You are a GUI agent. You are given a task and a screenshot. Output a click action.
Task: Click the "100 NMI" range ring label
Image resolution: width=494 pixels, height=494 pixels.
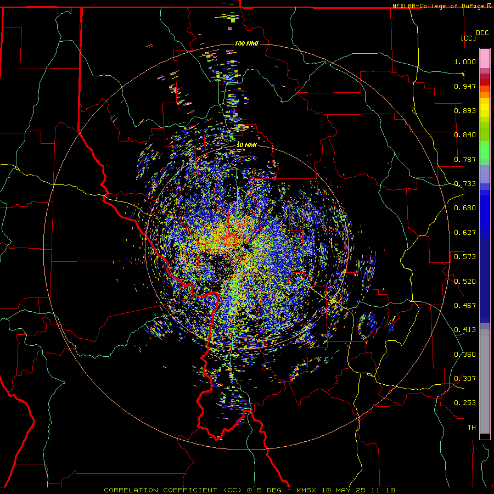click(x=246, y=43)
